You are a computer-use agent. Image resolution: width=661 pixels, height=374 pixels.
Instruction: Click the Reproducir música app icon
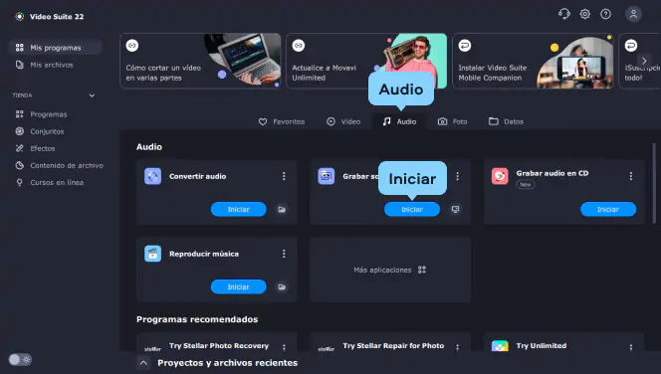pos(152,254)
